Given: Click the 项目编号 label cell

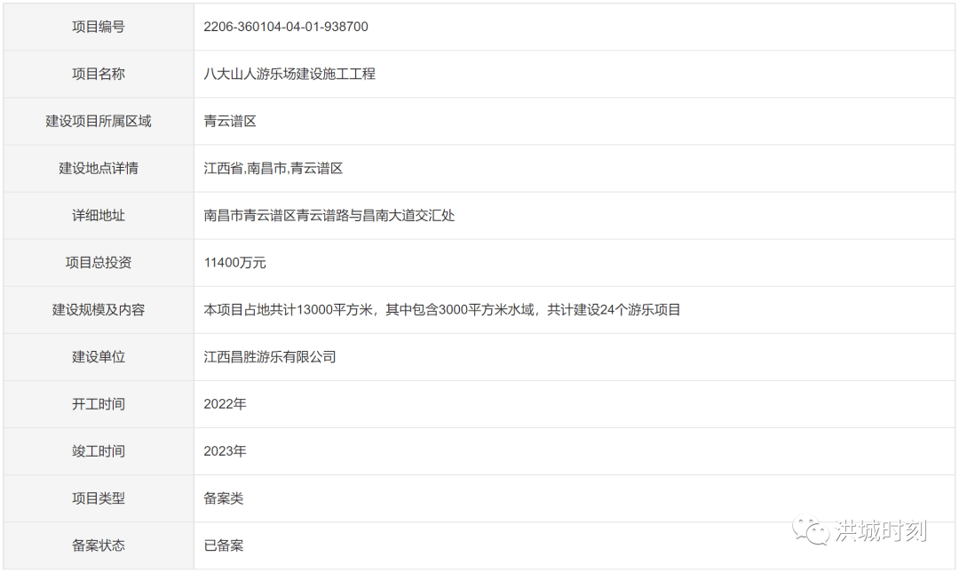Looking at the screenshot, I should point(99,27).
